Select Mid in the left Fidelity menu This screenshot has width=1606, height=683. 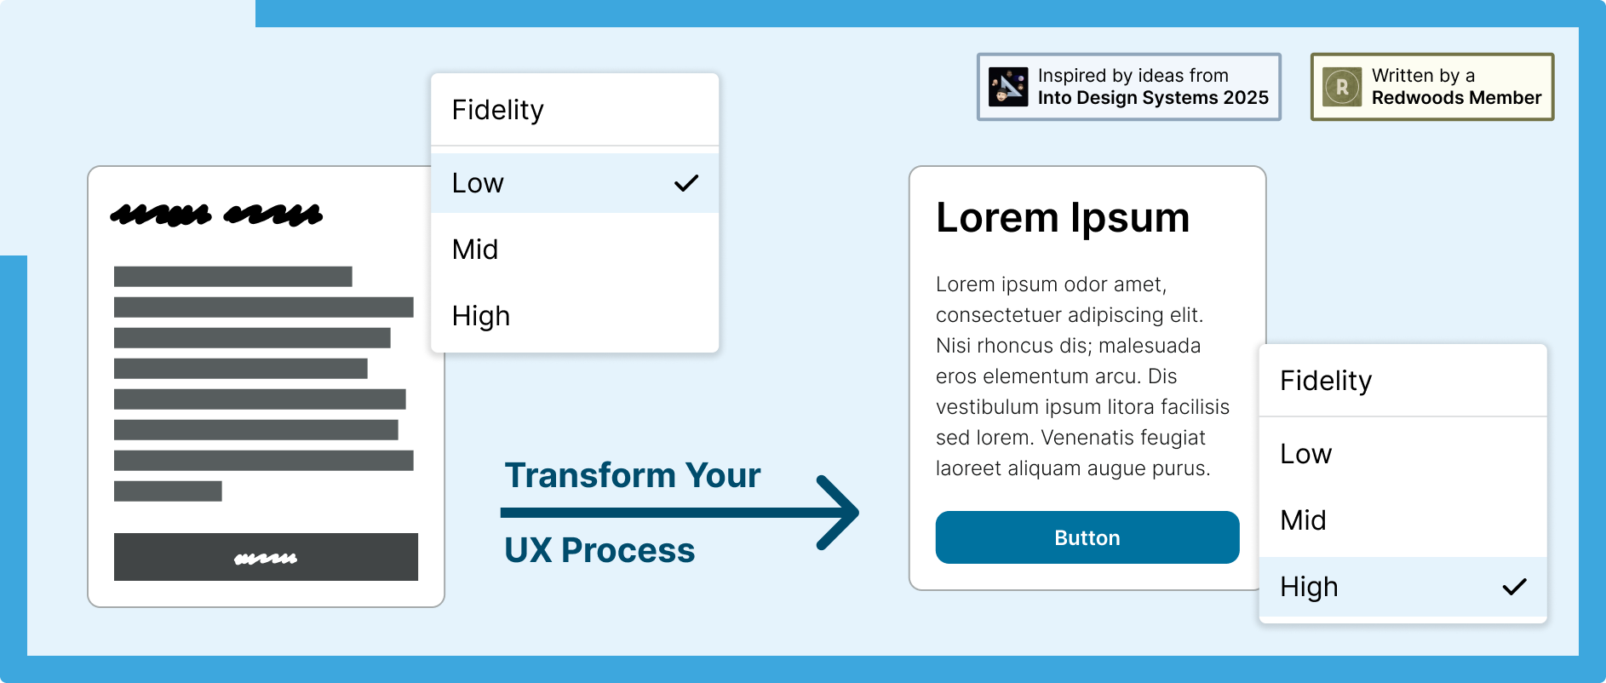[575, 250]
